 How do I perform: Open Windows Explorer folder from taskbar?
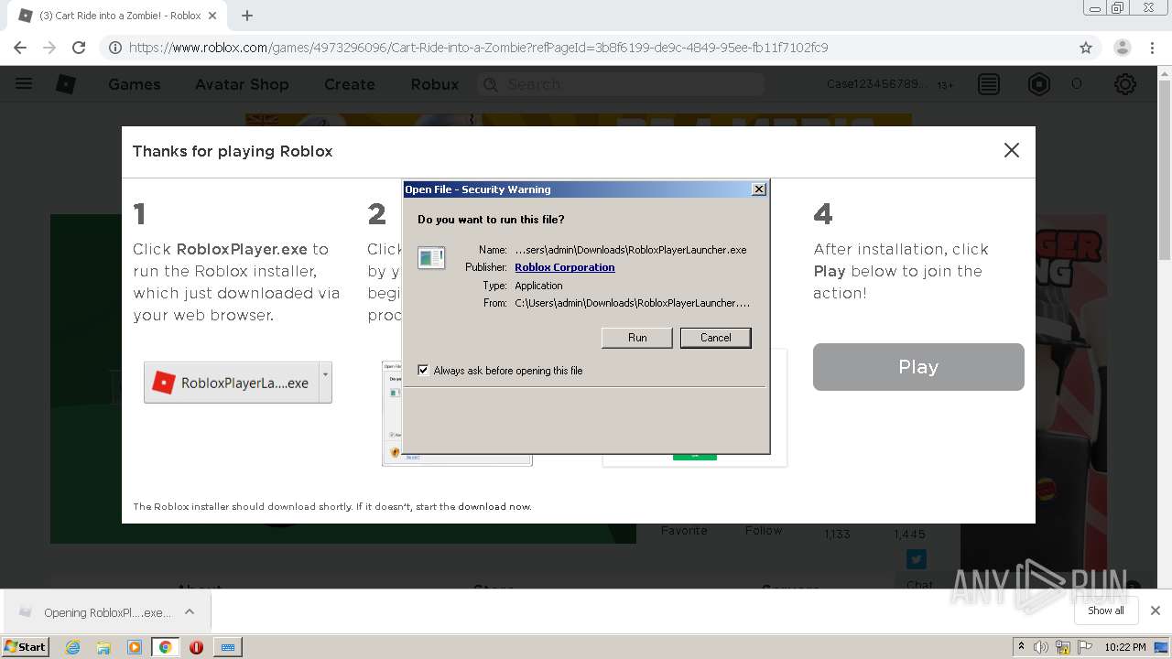(103, 647)
